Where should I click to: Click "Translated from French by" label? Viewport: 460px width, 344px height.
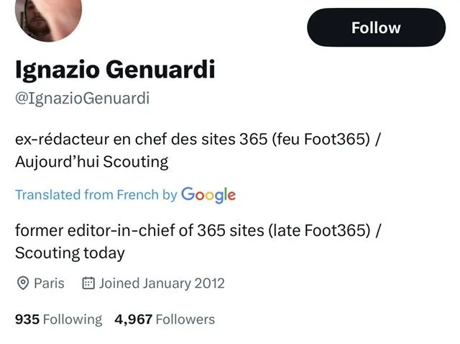tap(96, 195)
